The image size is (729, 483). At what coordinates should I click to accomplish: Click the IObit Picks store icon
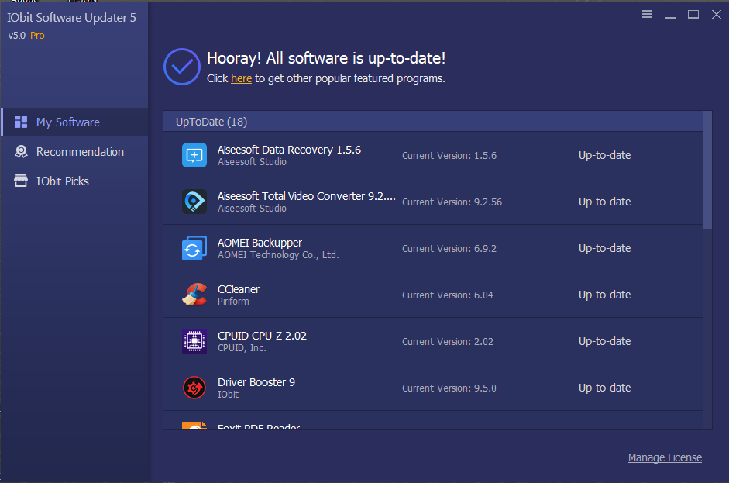[21, 181]
